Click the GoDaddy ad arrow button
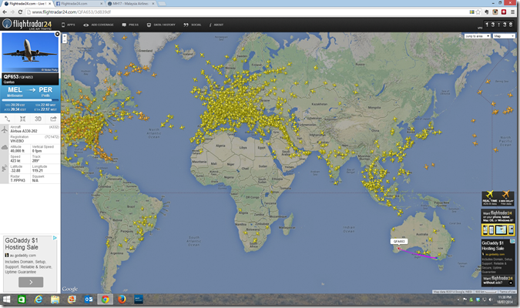 tap(31, 282)
